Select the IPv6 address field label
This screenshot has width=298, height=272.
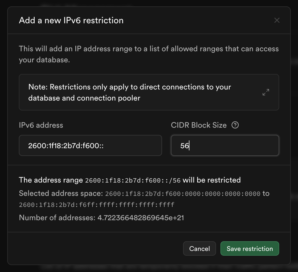41,125
